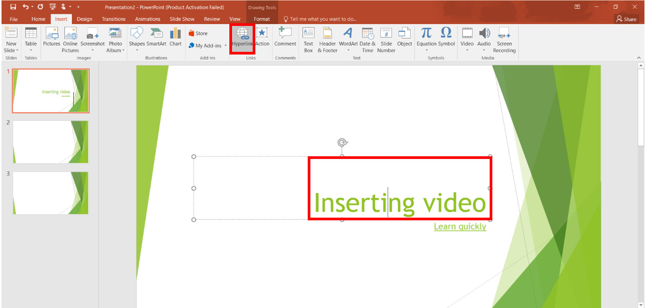Image resolution: width=646 pixels, height=308 pixels.
Task: Click the 'Tell me what you want to do' box
Action: tap(320, 19)
